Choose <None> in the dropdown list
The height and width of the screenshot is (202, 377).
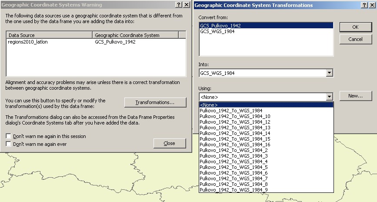tap(266, 105)
